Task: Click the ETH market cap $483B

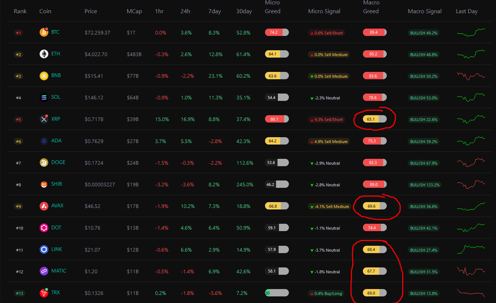Action: pyautogui.click(x=134, y=54)
